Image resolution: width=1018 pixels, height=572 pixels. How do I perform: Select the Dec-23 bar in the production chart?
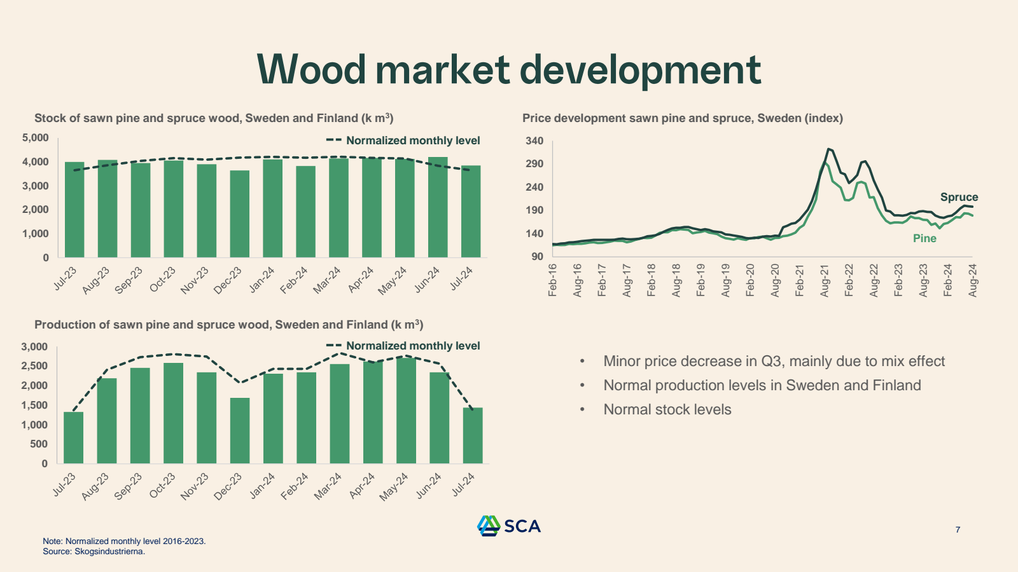pyautogui.click(x=240, y=431)
